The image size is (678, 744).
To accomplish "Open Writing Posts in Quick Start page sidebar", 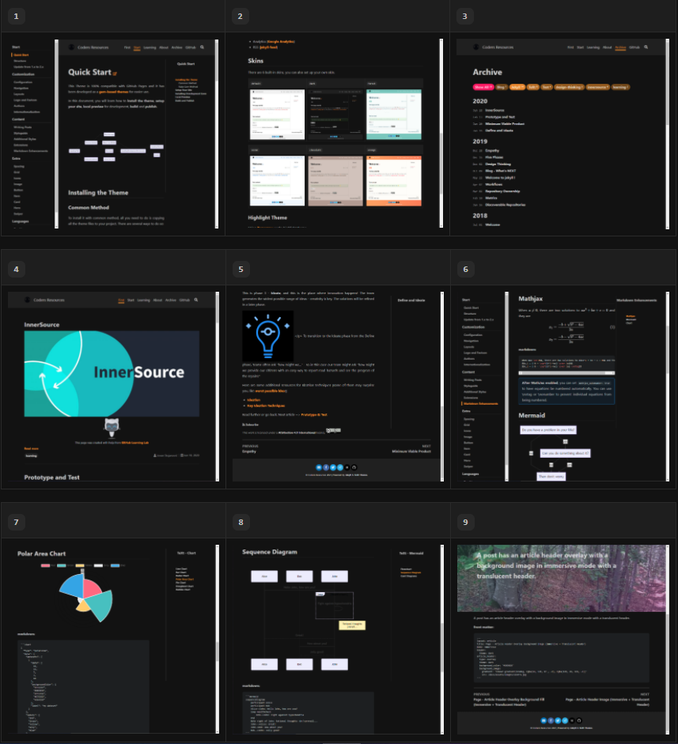I will 22,127.
